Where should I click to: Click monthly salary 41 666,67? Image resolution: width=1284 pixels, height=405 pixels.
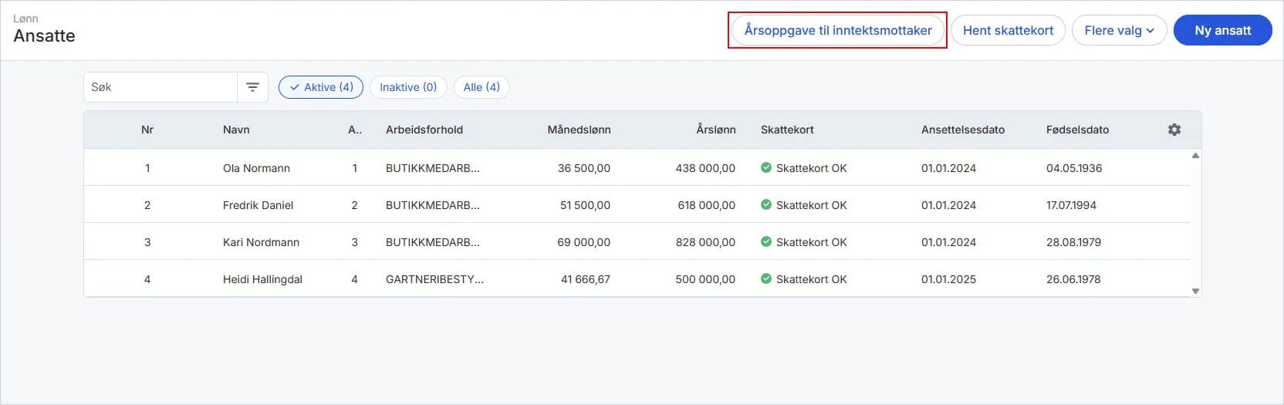(x=586, y=279)
